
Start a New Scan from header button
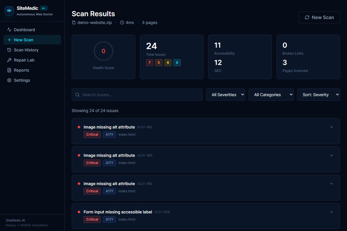[x=319, y=17]
